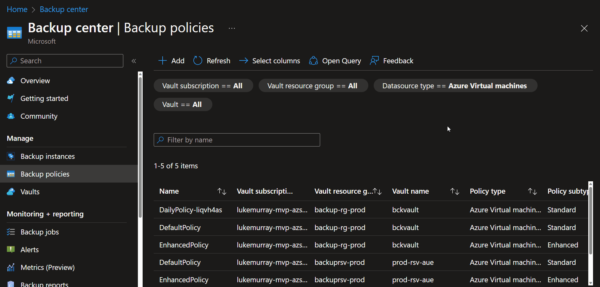Click the Select columns arrow icon
Viewport: 600px width, 287px height.
pyautogui.click(x=243, y=61)
